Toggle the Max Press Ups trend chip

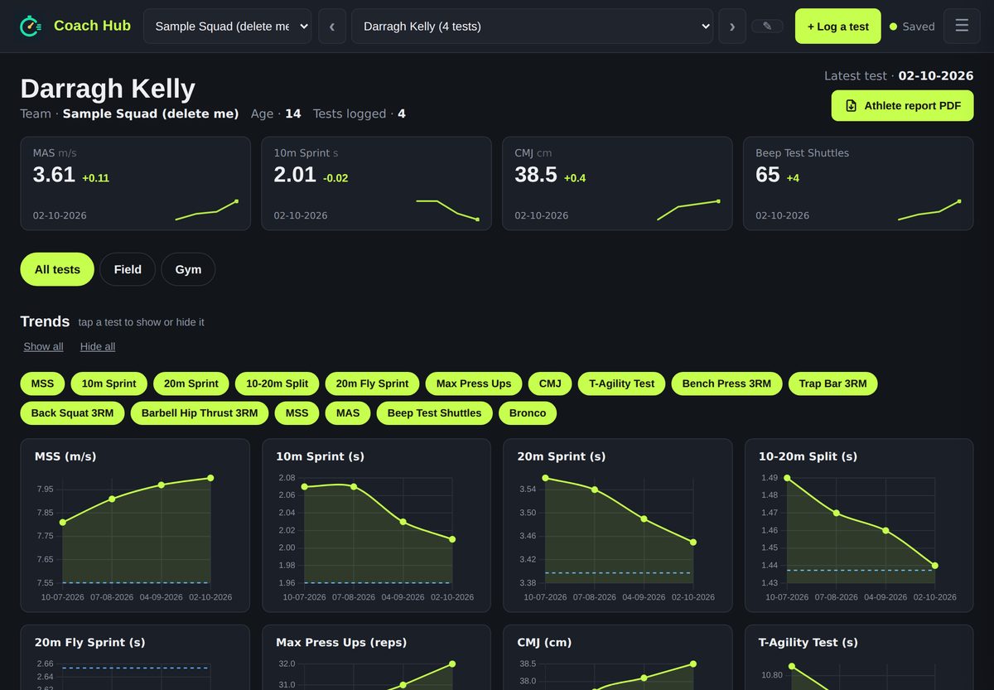[474, 384]
